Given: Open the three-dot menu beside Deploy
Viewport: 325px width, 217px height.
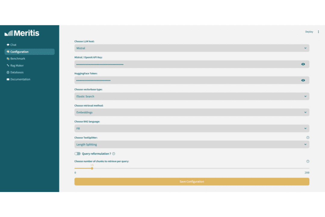Looking at the screenshot, I should click(x=318, y=32).
